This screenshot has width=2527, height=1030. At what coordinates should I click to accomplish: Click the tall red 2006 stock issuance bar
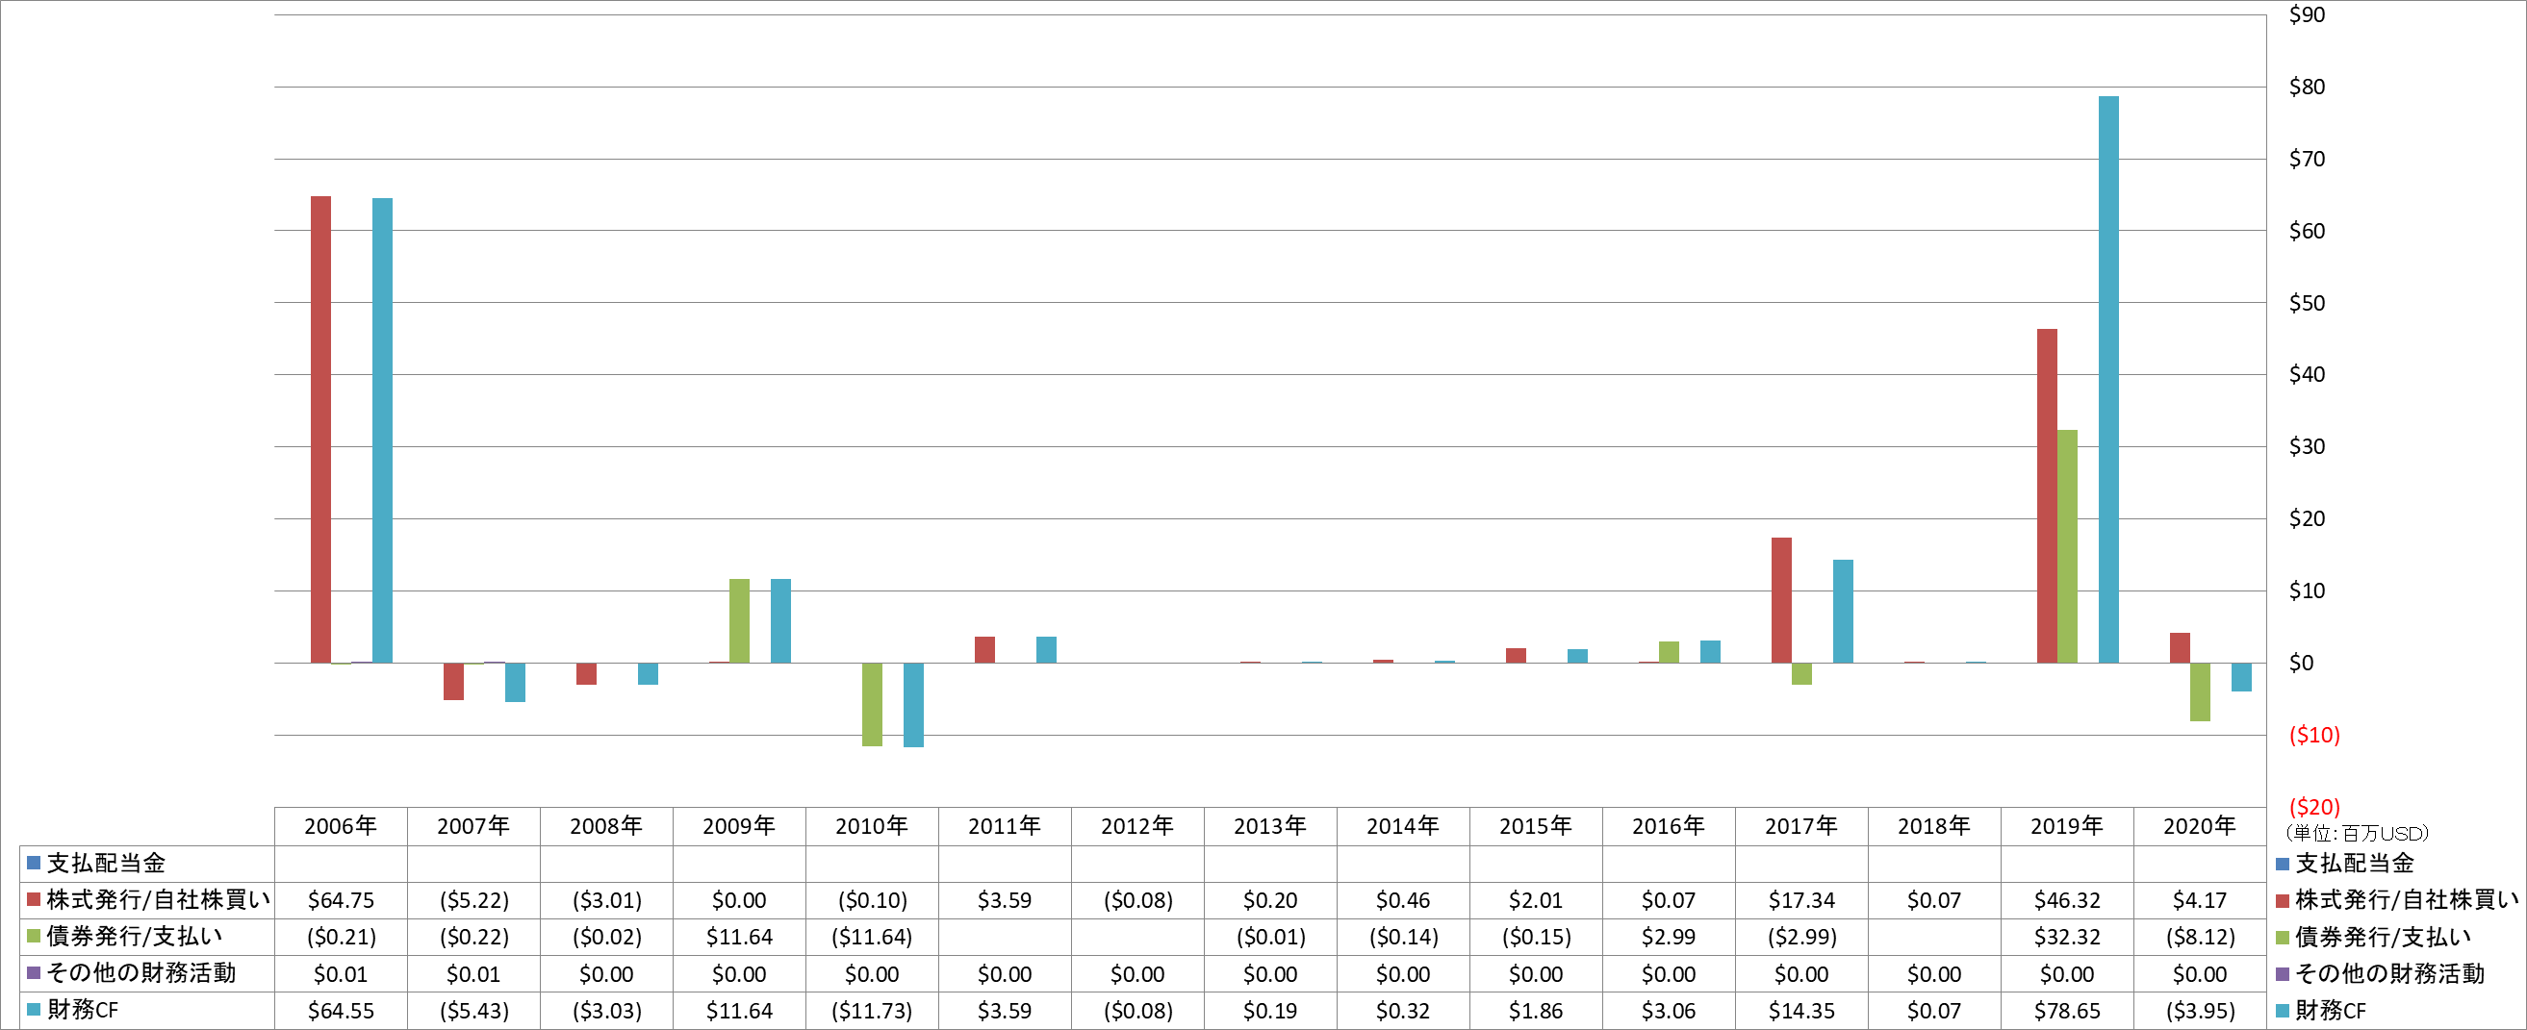(x=320, y=429)
